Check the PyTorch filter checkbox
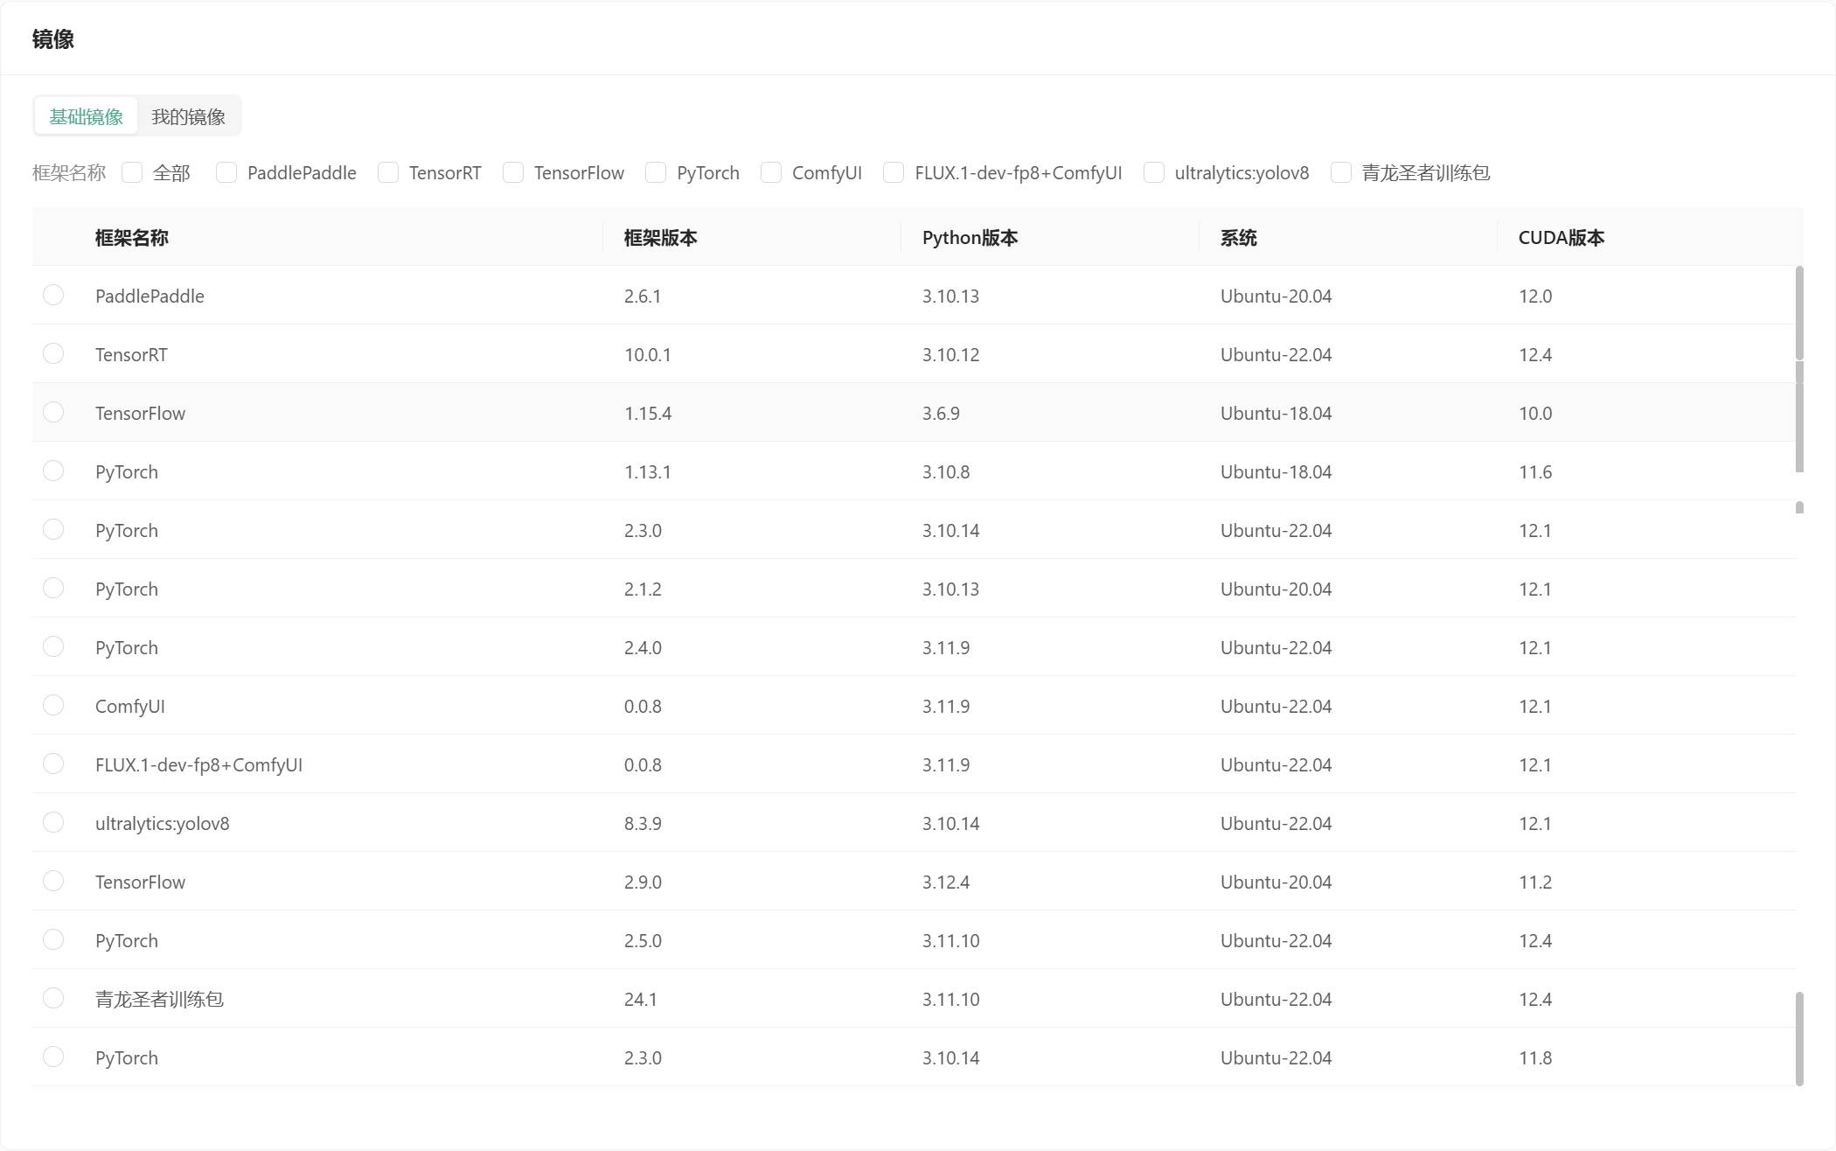 point(656,172)
